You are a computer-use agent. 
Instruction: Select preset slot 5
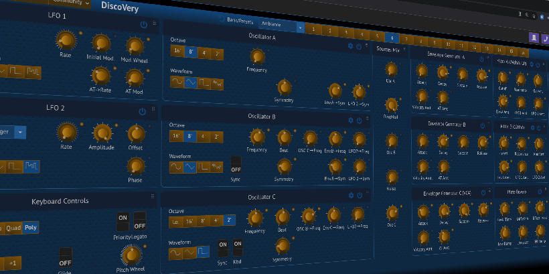377,36
